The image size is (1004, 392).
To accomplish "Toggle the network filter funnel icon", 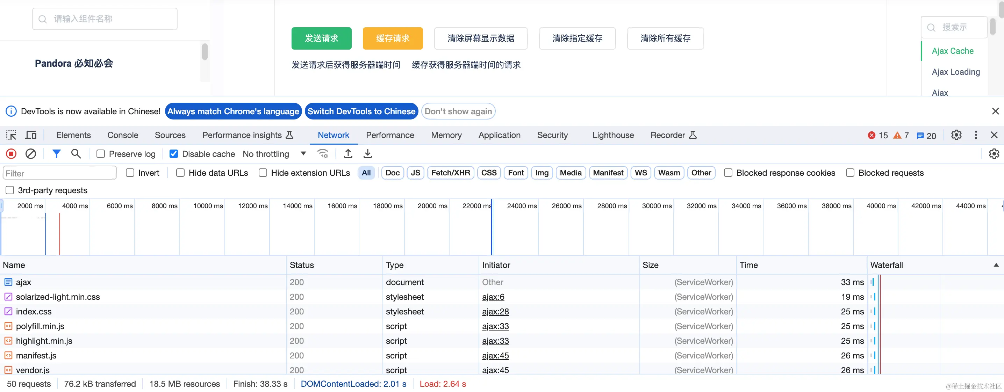I will coord(57,154).
